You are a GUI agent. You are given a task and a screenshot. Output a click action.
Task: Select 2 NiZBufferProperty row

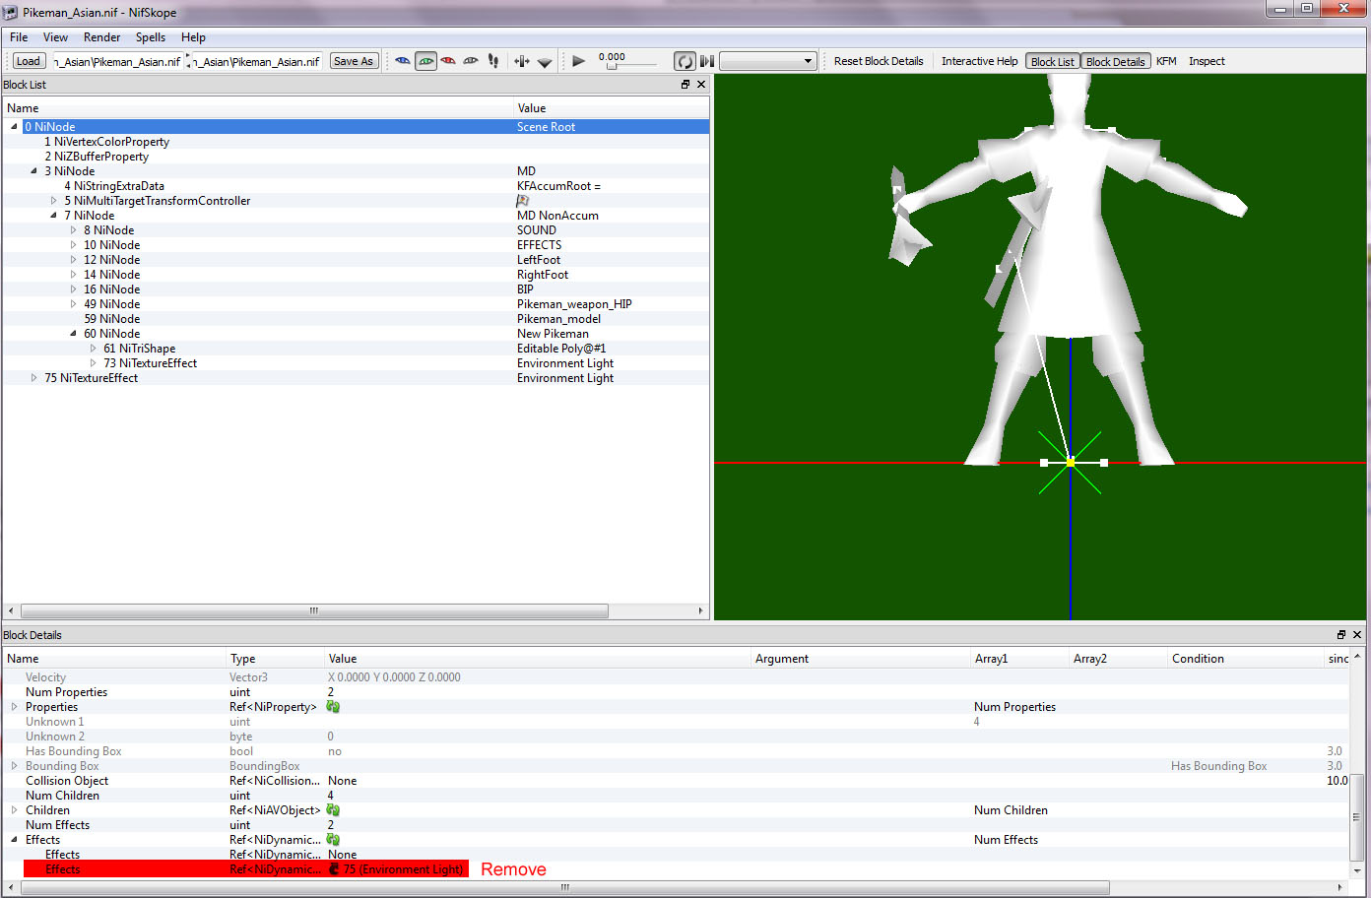(x=356, y=157)
